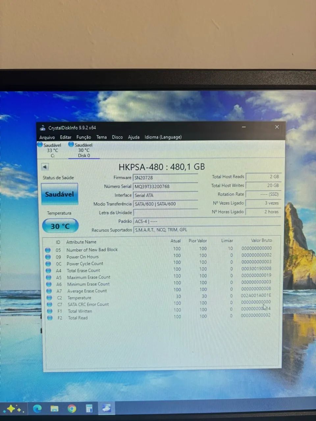This screenshot has height=421, width=316.
Task: Click the Nº Horas Ligado value 2 horas
Action: click(x=263, y=212)
